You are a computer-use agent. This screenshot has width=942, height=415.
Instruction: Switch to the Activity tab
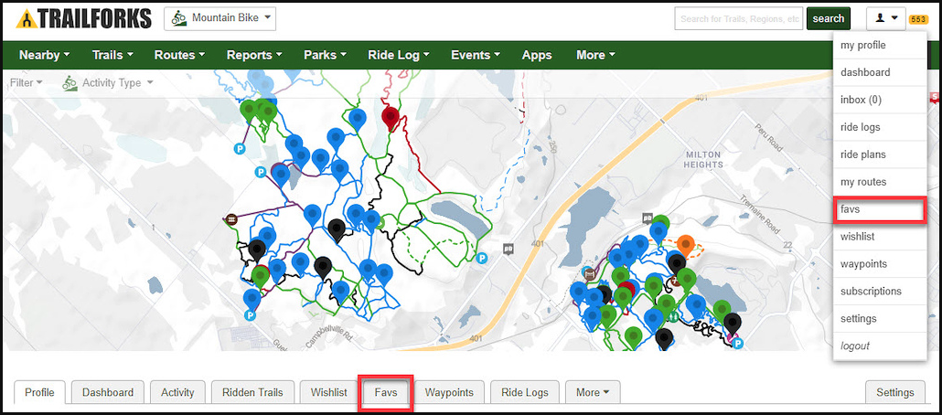click(x=177, y=393)
